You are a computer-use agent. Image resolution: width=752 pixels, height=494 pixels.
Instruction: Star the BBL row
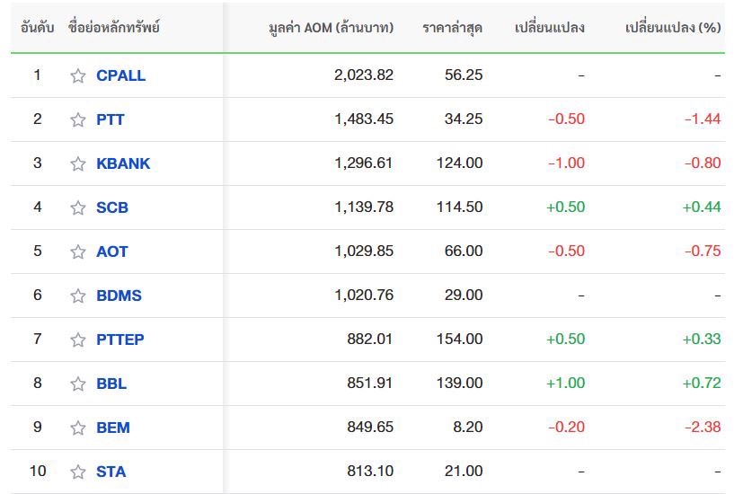click(x=77, y=384)
